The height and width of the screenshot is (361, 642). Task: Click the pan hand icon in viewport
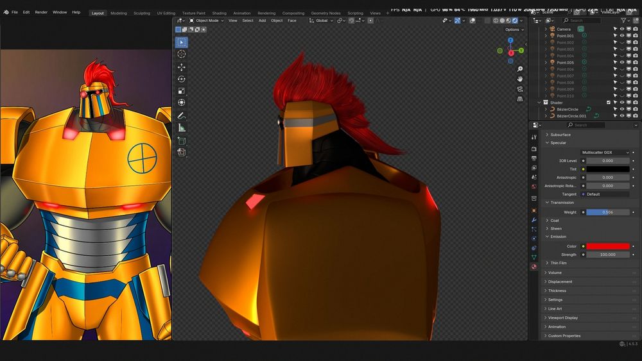click(520, 79)
